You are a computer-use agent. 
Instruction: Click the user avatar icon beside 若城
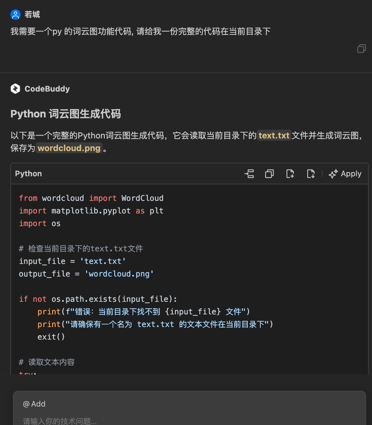15,15
